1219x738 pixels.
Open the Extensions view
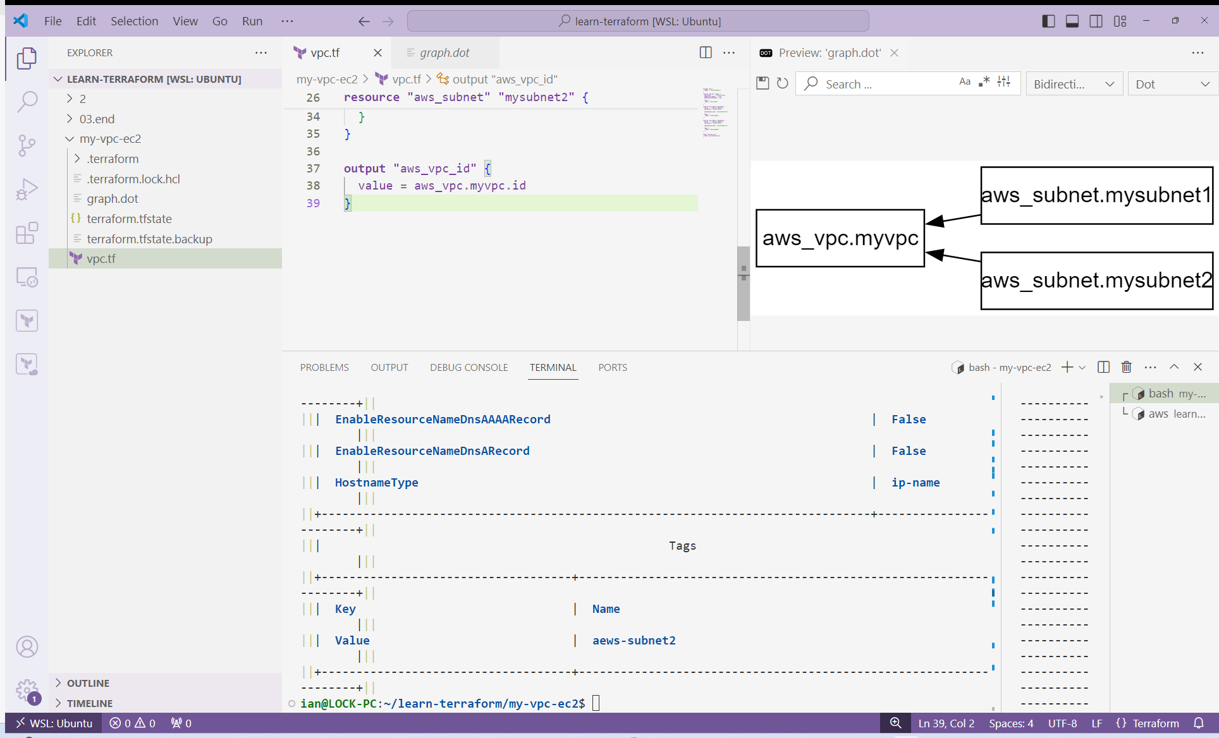27,233
